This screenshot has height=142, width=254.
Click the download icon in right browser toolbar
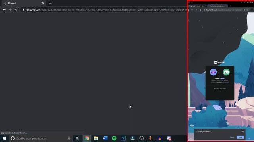(x=248, y=10)
